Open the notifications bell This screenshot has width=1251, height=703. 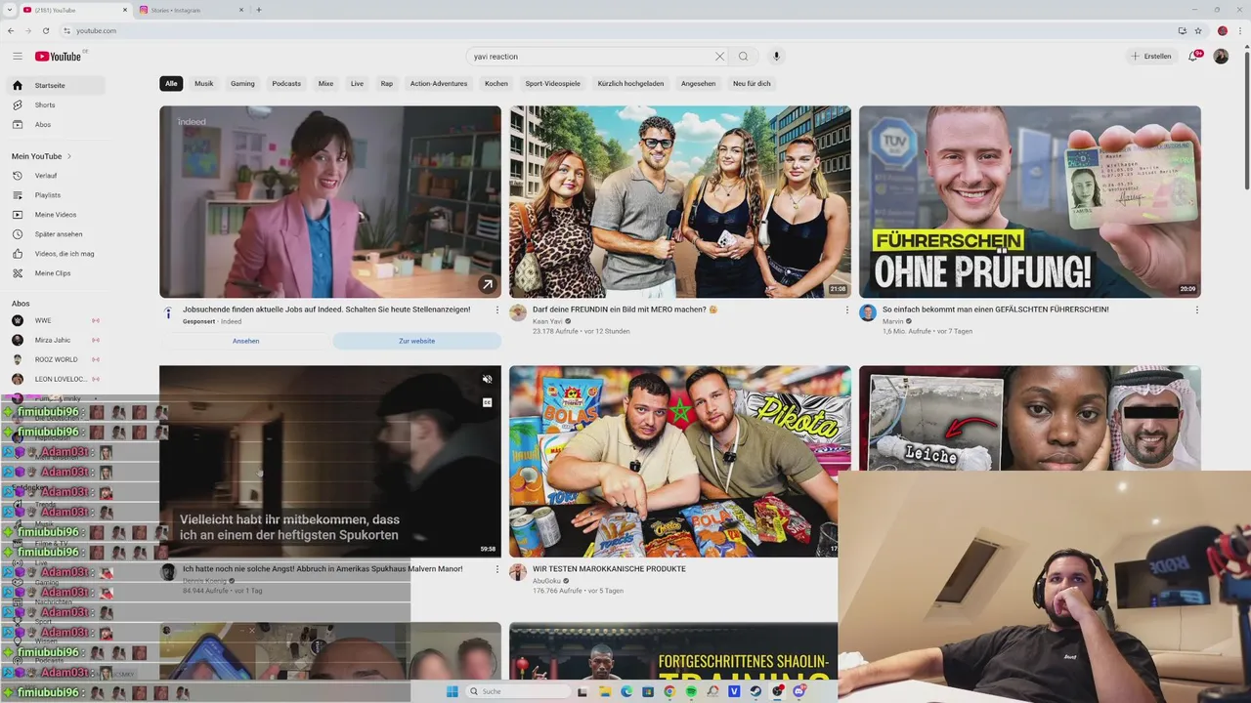click(1193, 57)
